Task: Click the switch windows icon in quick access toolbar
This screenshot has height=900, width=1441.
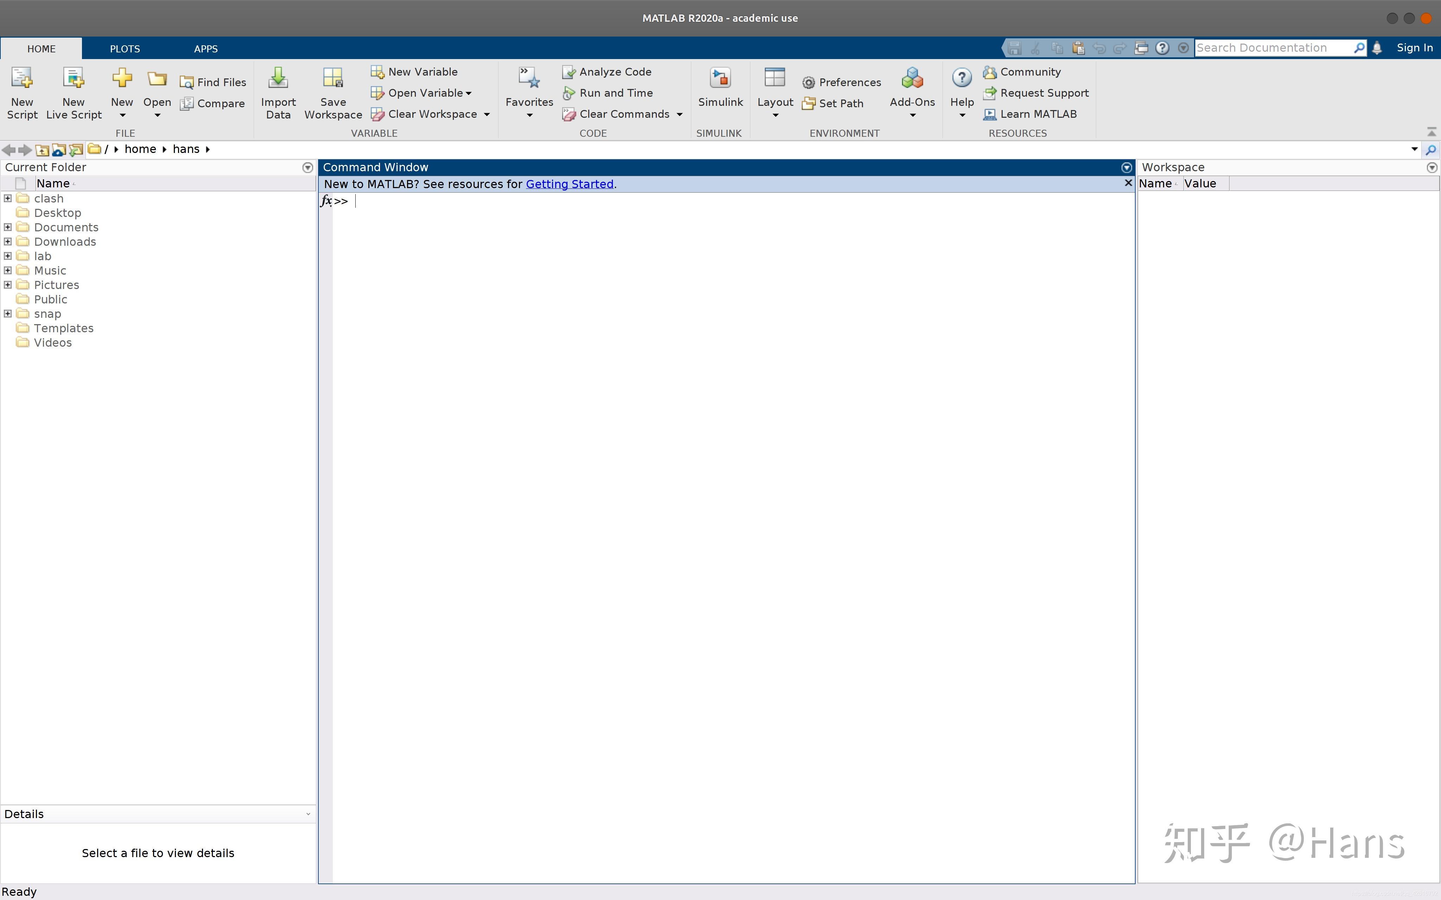Action: pyautogui.click(x=1141, y=48)
